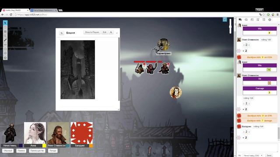280x157 pixels.
Task: Open the browser hamburger menu
Action: tap(277, 14)
